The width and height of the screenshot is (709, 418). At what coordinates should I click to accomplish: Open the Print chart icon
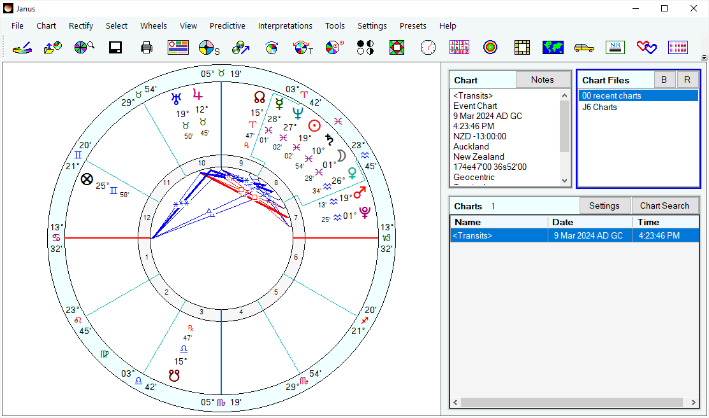click(x=146, y=47)
